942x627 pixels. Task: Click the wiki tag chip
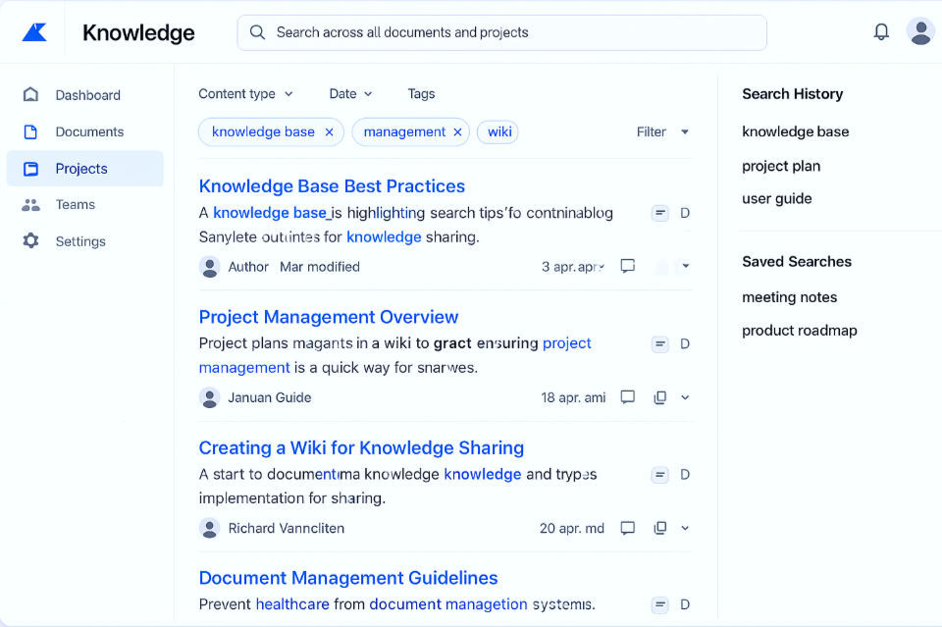(498, 132)
